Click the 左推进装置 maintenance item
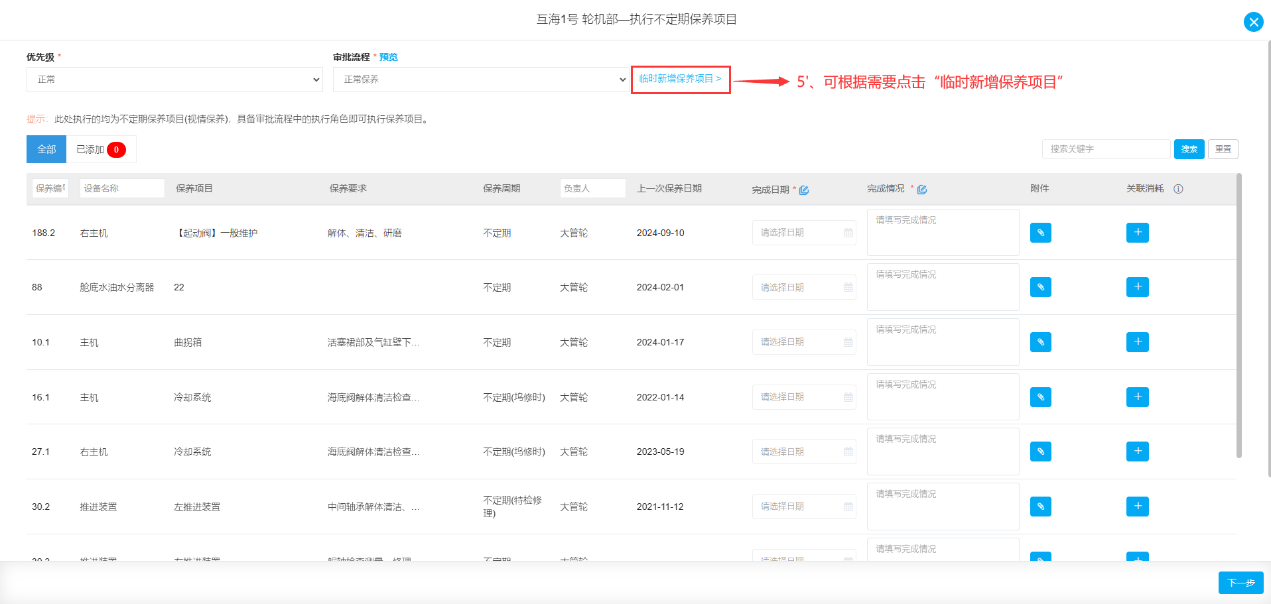 pyautogui.click(x=197, y=507)
